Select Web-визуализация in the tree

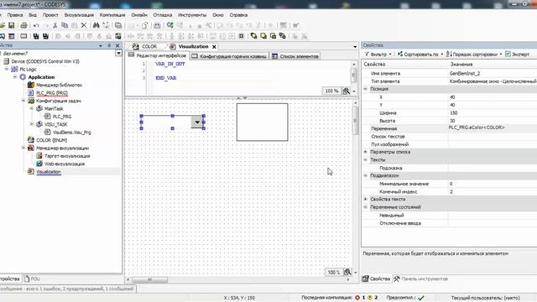click(x=65, y=164)
